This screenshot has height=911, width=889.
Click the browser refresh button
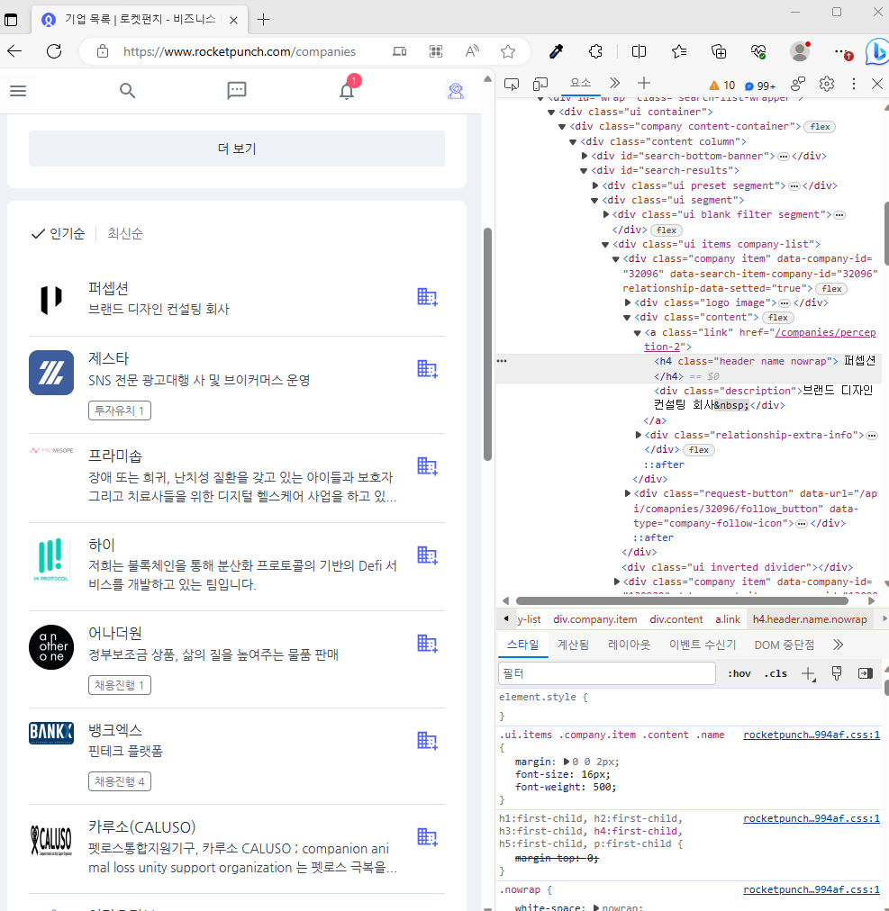(x=54, y=51)
